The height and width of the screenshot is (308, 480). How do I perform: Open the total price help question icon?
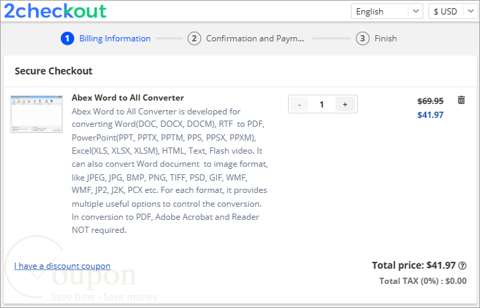coord(462,266)
